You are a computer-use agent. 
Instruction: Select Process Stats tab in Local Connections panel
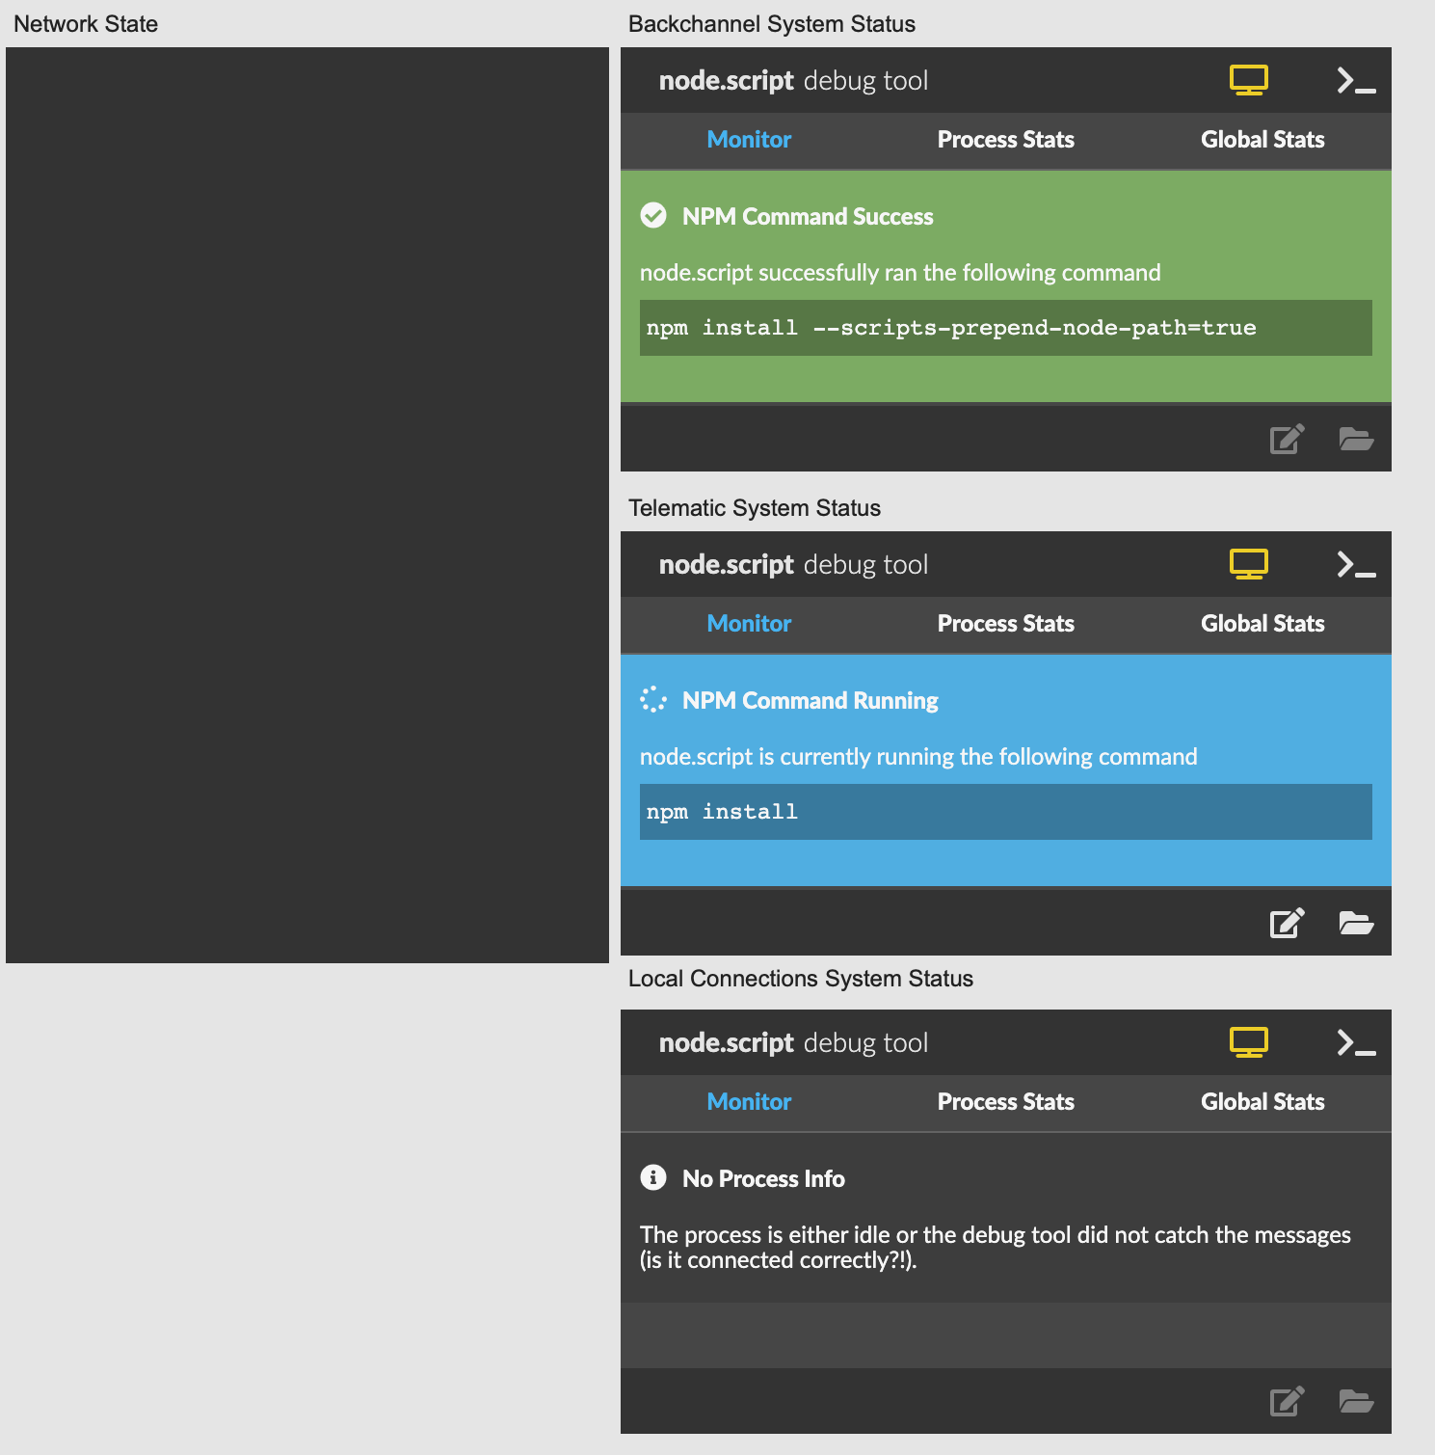[x=1005, y=1102]
